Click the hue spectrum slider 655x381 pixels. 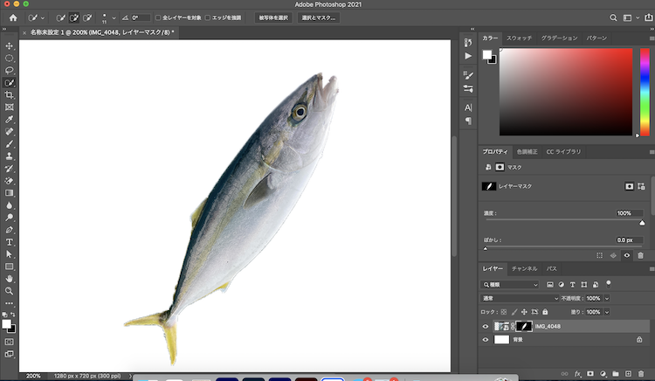[645, 92]
